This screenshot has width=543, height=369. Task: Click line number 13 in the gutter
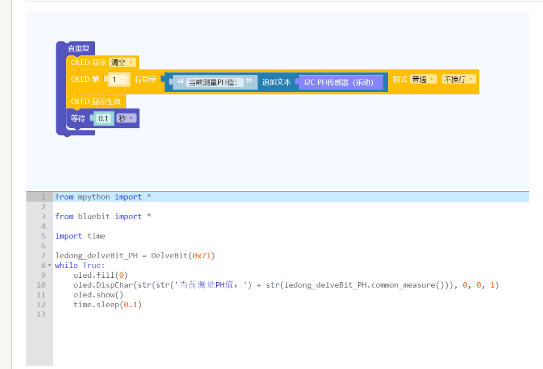41,315
